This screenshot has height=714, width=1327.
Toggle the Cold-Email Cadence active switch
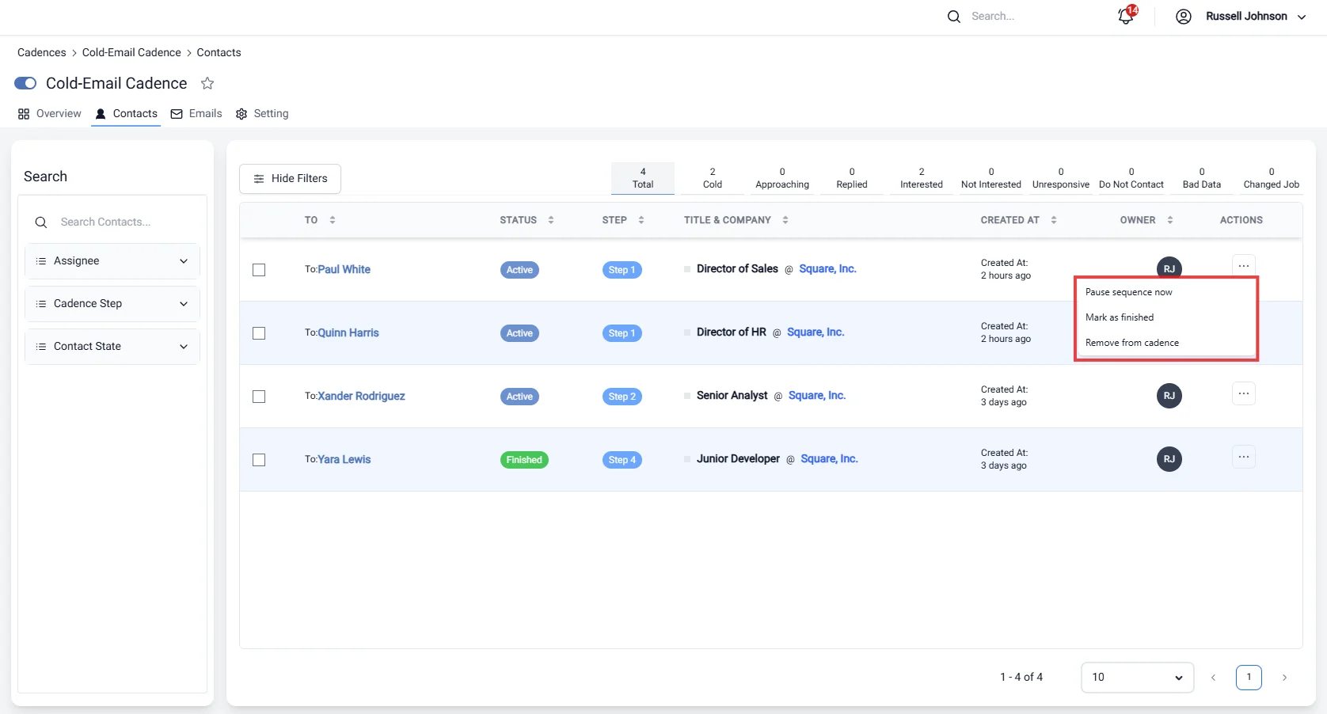pos(25,83)
